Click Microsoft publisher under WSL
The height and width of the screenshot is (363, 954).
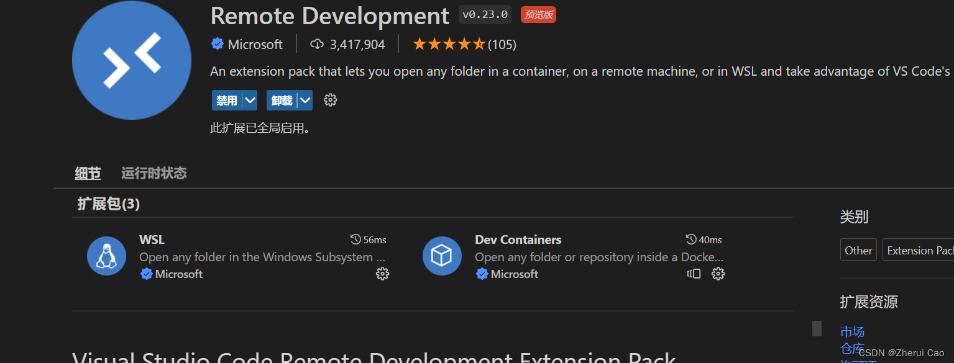point(179,274)
